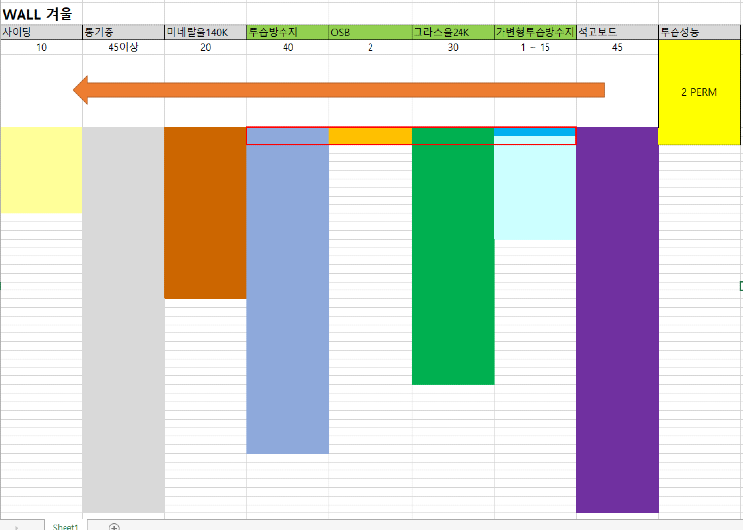Click the cell with value 1 ~ 15

tap(534, 47)
